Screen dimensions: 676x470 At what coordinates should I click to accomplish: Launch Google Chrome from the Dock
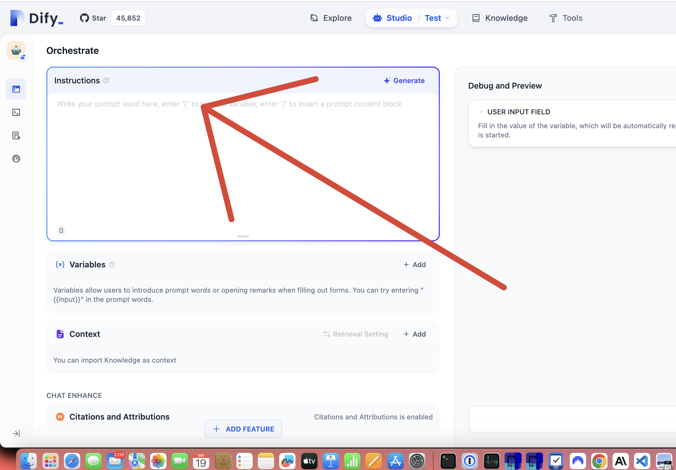pyautogui.click(x=599, y=461)
